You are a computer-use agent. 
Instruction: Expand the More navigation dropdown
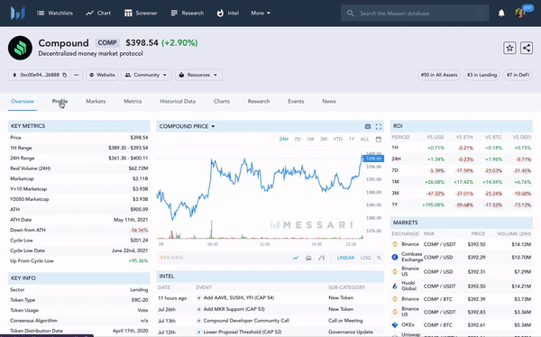tap(261, 14)
